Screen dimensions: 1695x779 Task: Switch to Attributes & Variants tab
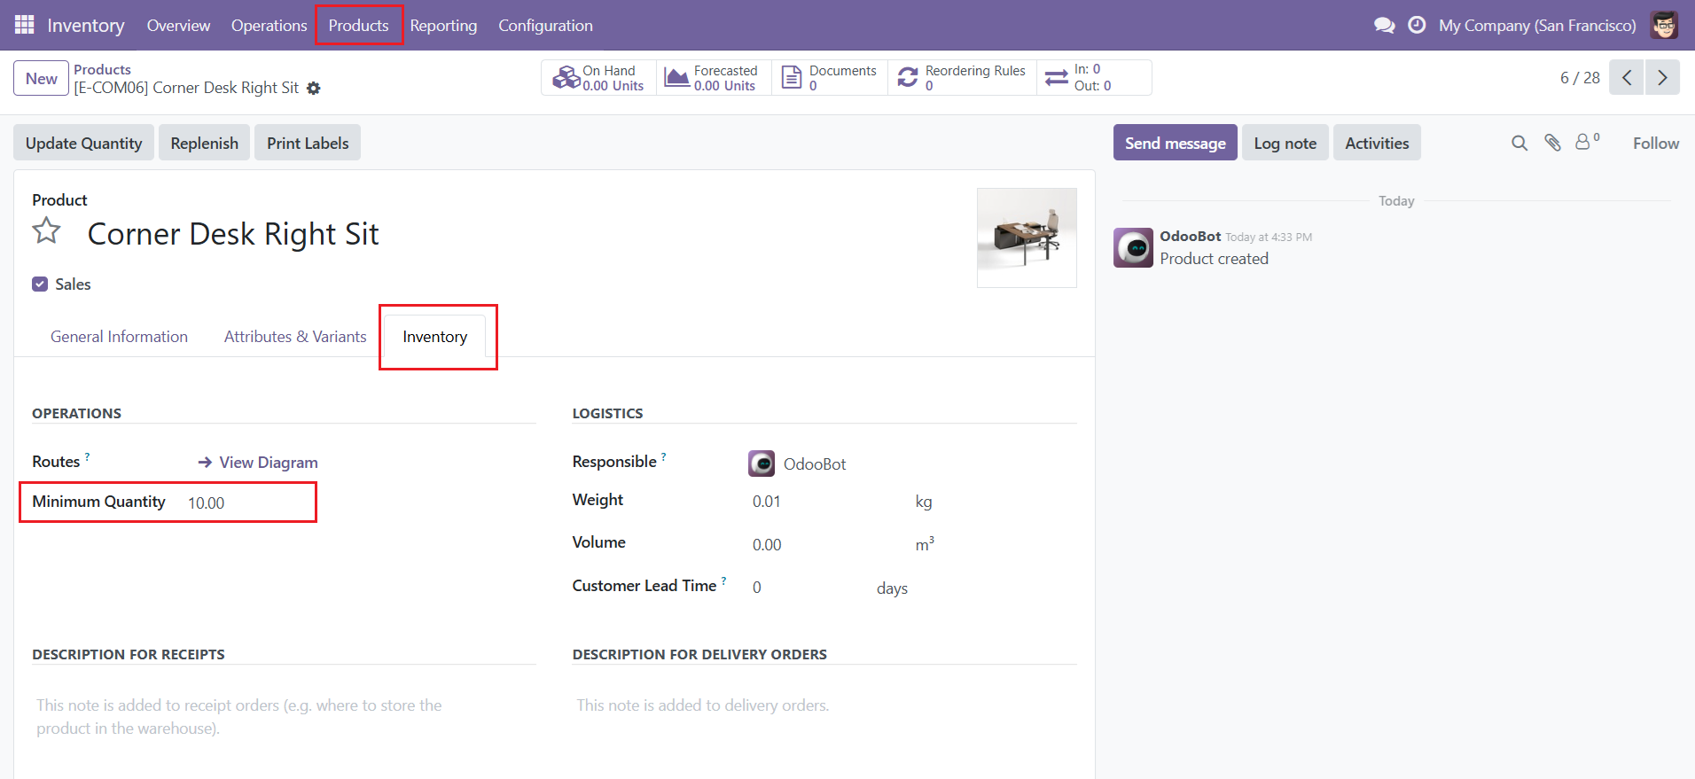pyautogui.click(x=295, y=337)
